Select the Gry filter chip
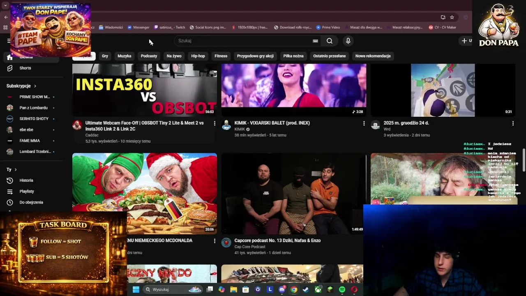 click(105, 56)
